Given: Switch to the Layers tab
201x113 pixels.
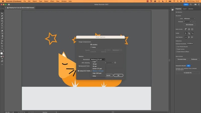Looking at the screenshot, I should coord(185,9).
